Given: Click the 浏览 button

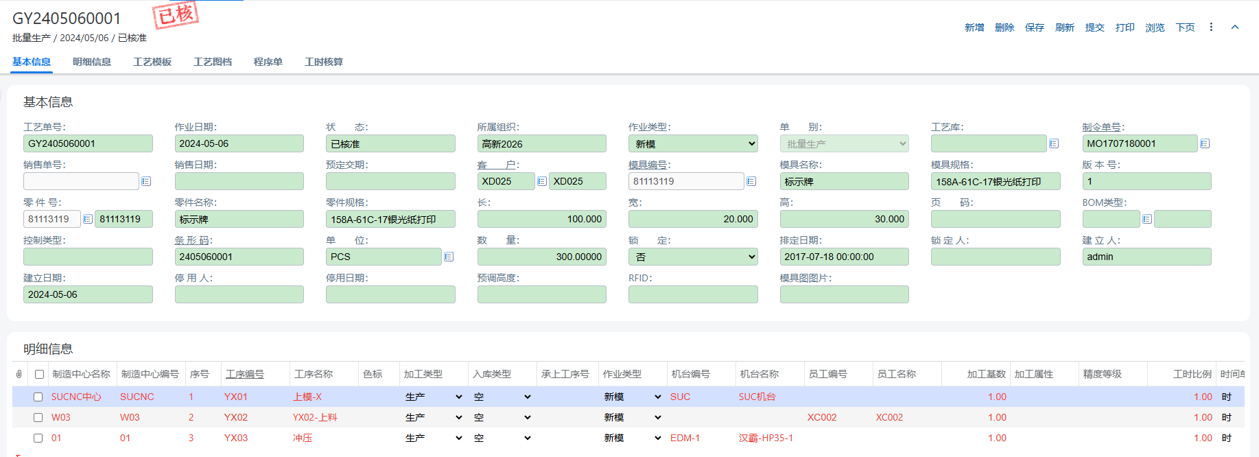Looking at the screenshot, I should coord(1155,27).
